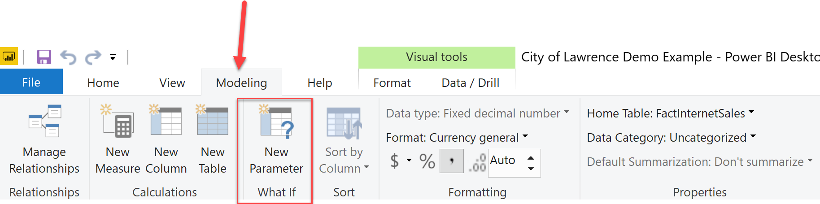Click the Properties group label

point(700,192)
